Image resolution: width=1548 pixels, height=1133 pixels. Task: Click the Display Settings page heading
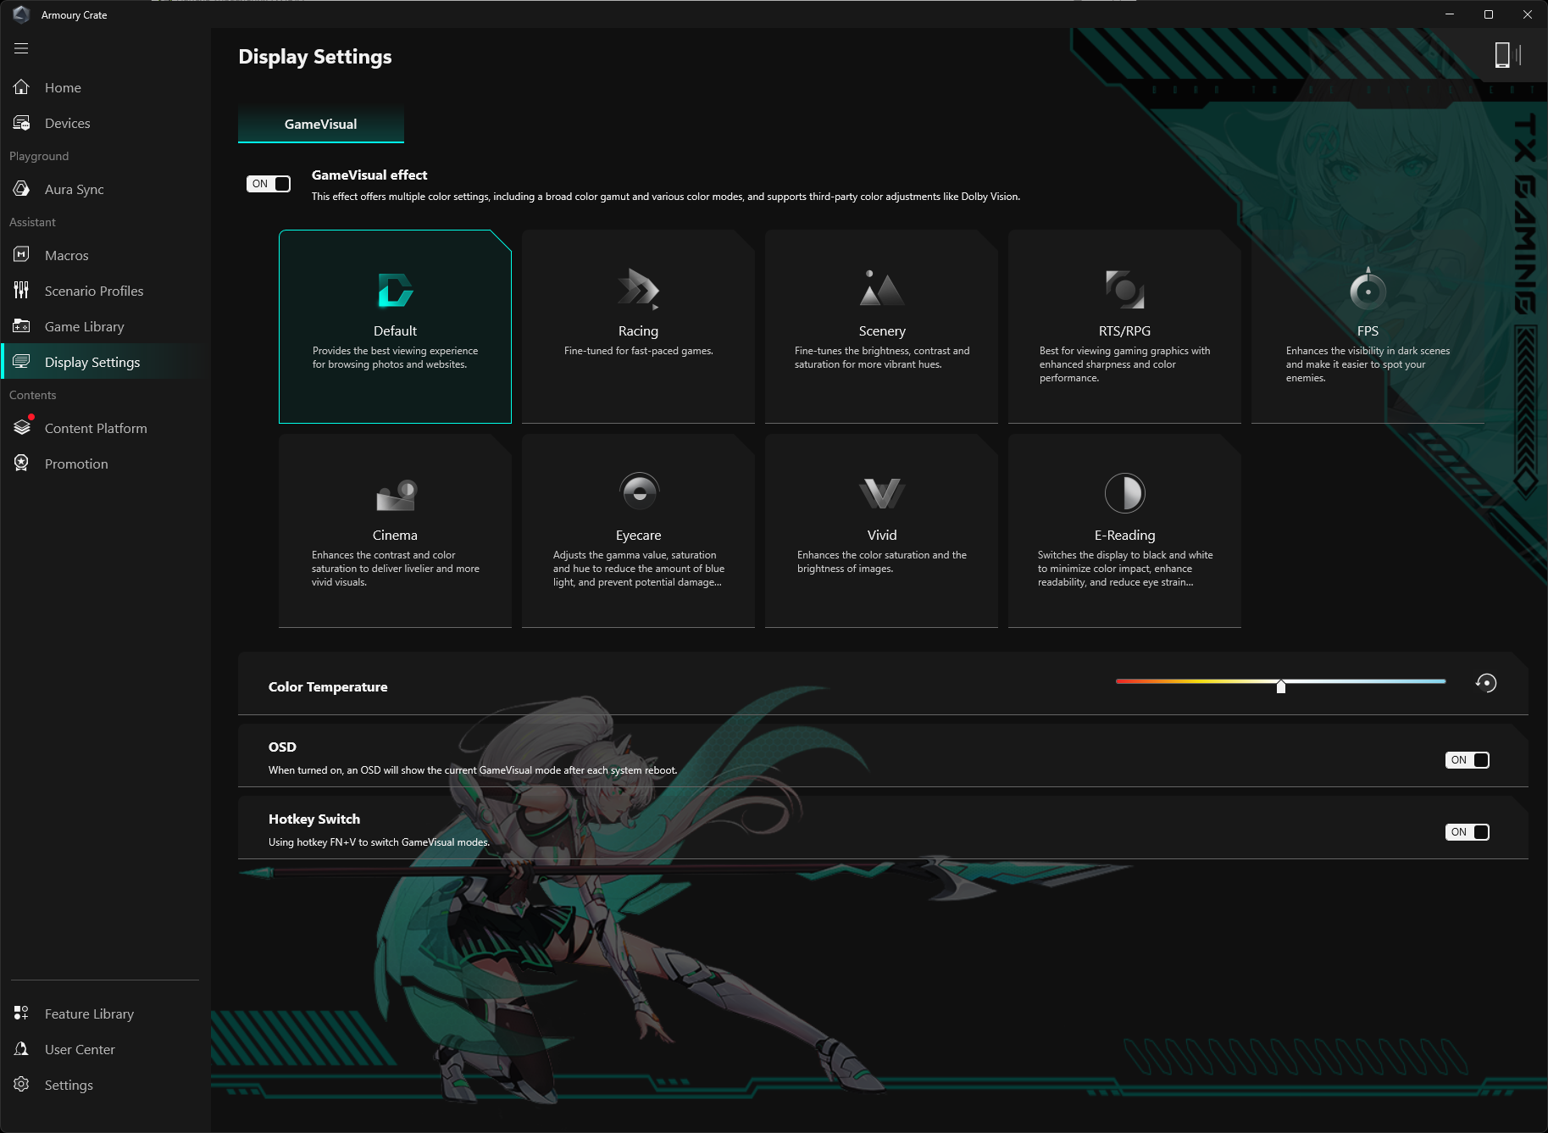(315, 57)
